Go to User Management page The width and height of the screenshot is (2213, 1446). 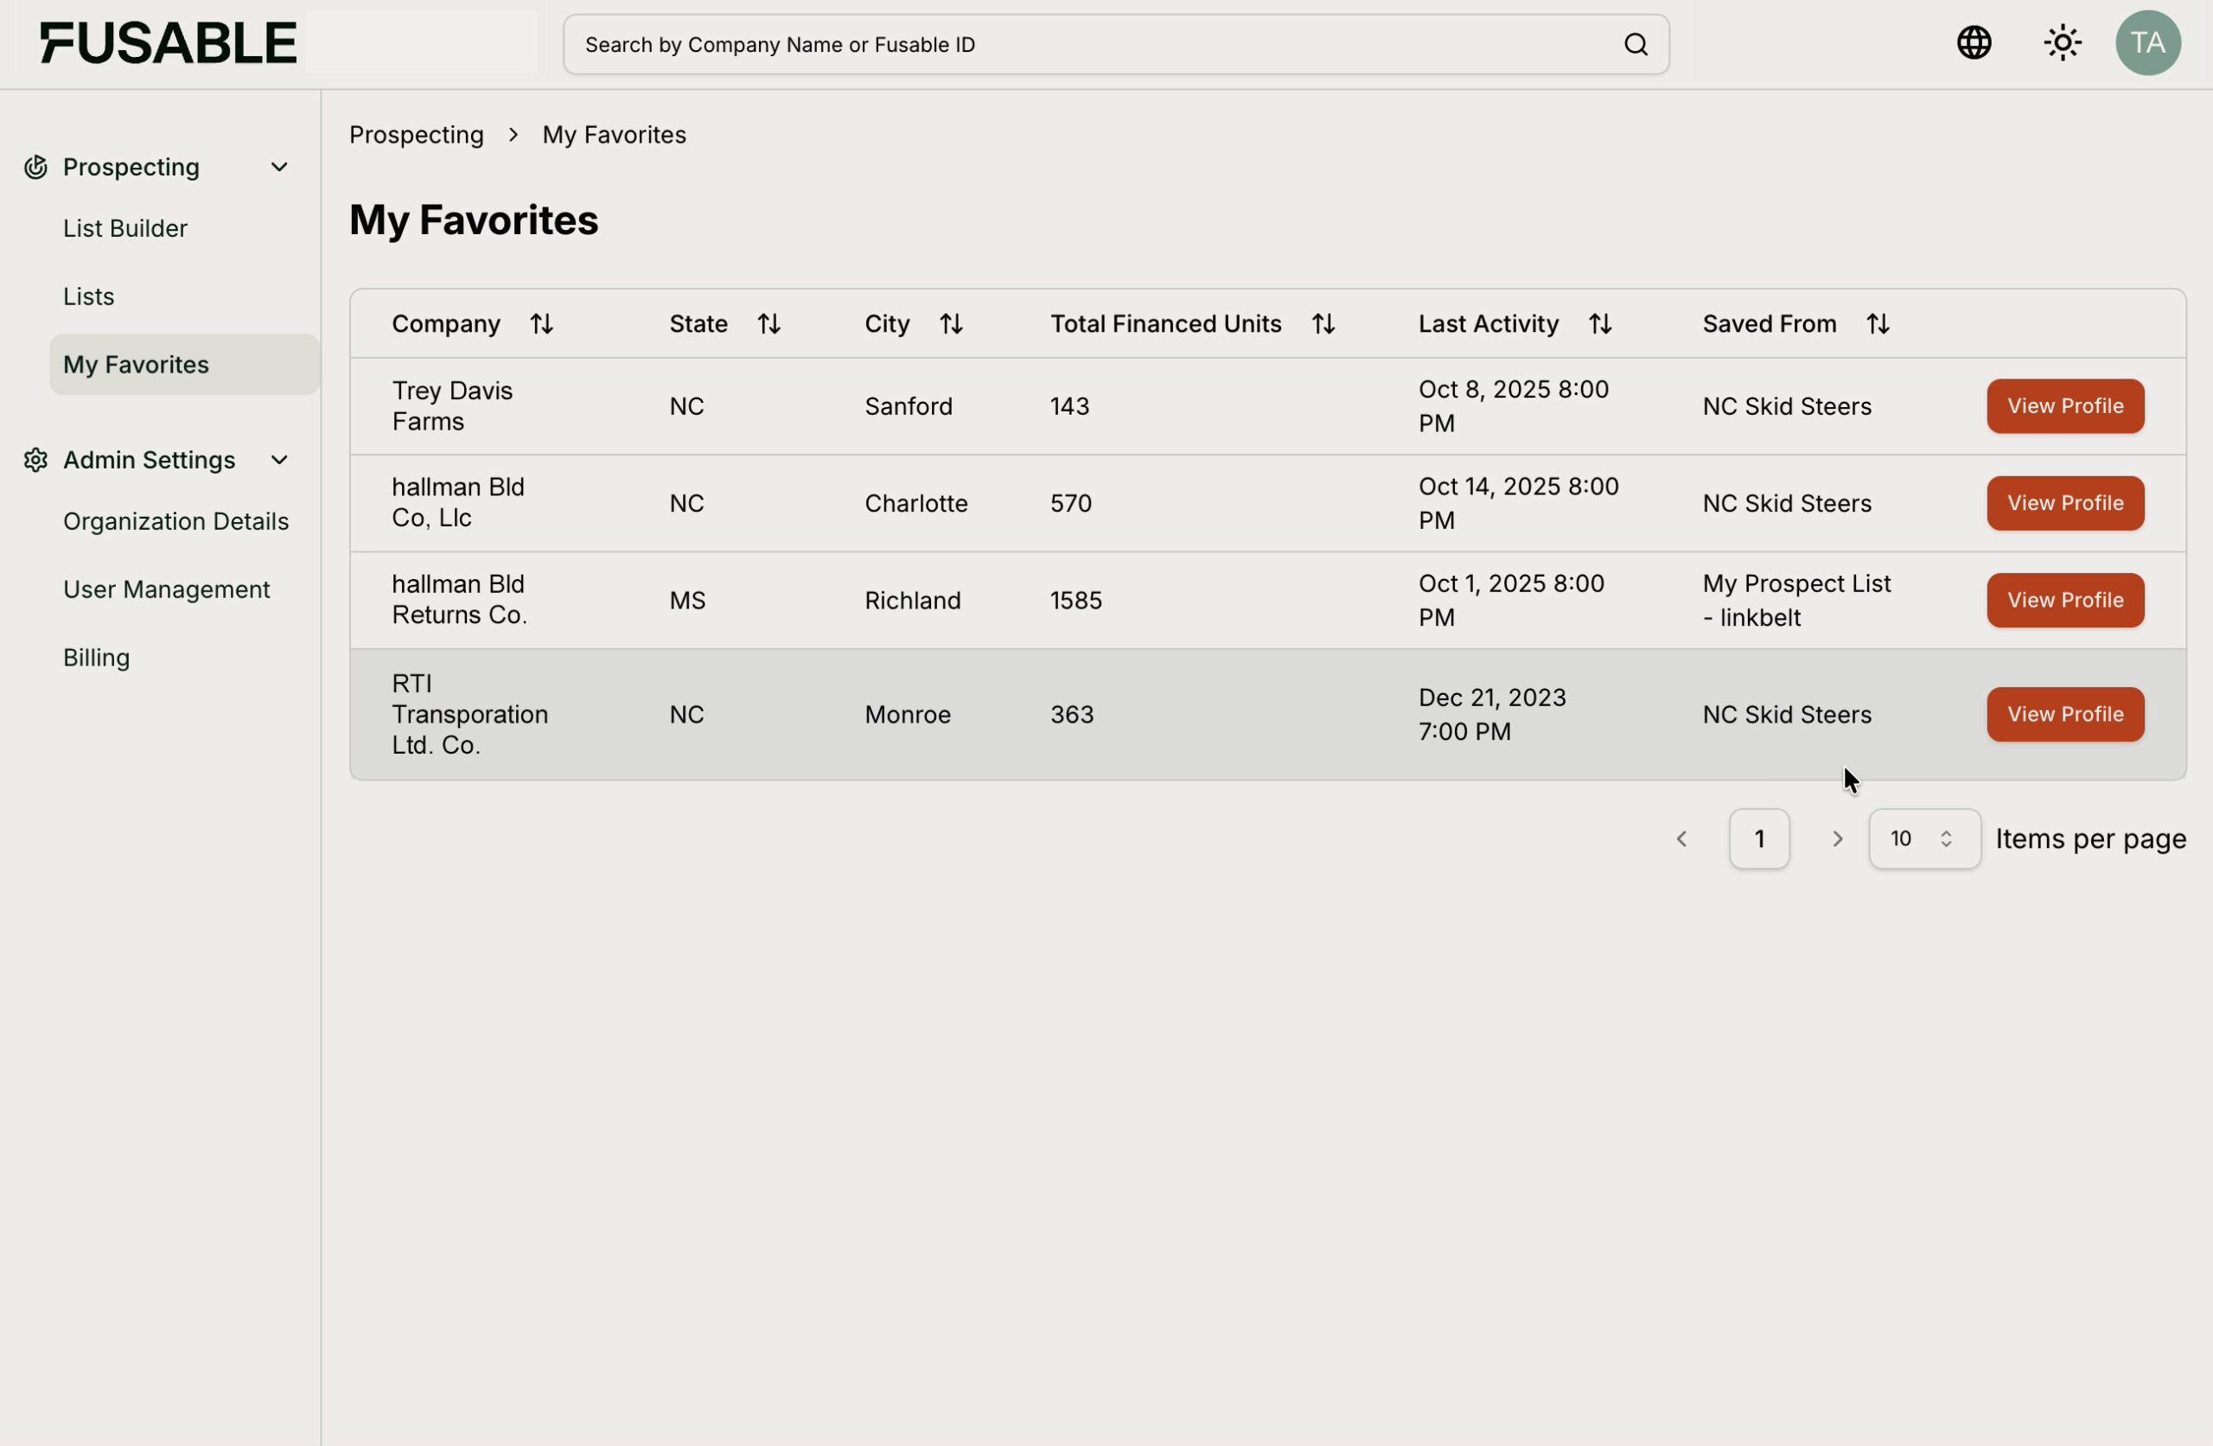click(167, 589)
